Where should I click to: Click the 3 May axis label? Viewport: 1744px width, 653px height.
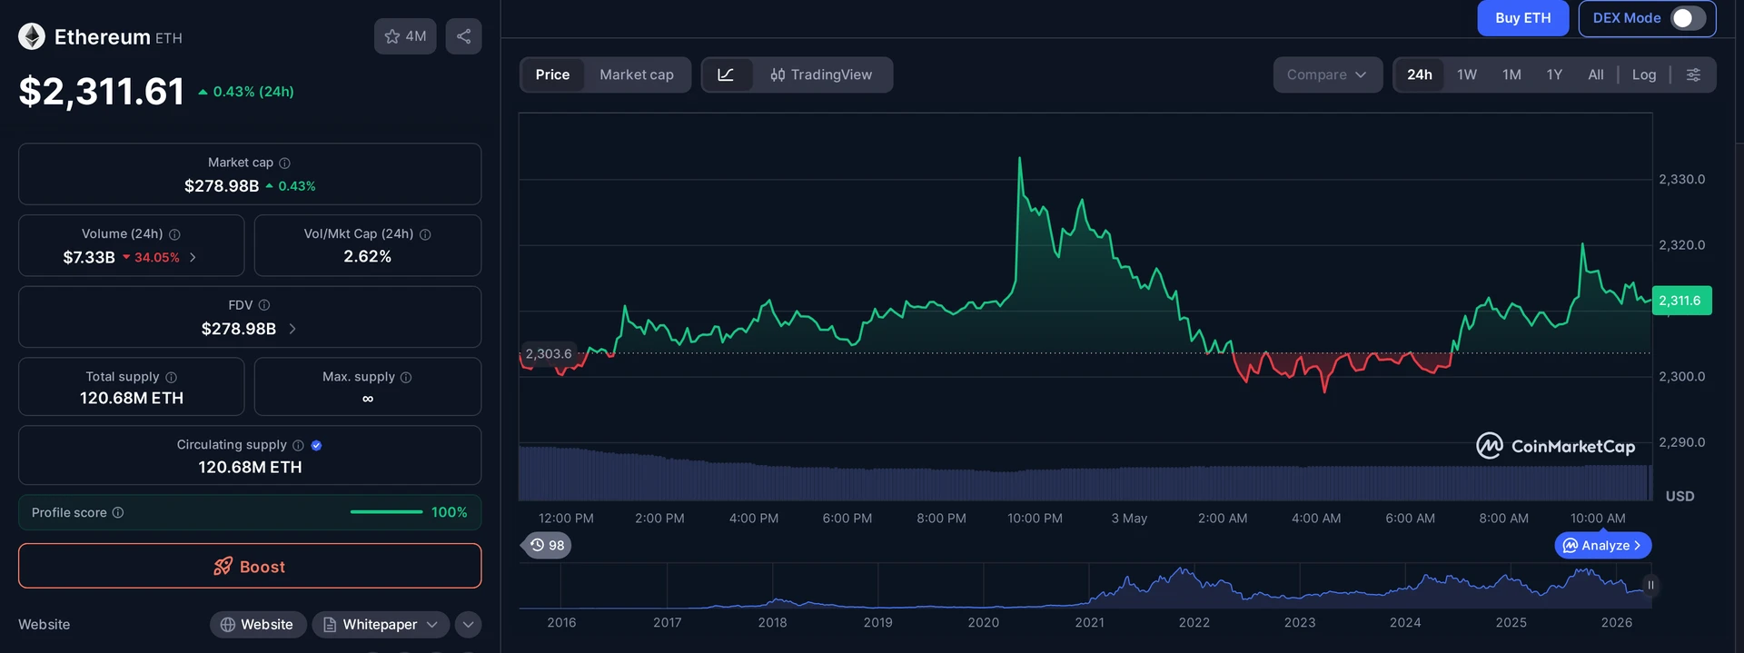pos(1129,518)
